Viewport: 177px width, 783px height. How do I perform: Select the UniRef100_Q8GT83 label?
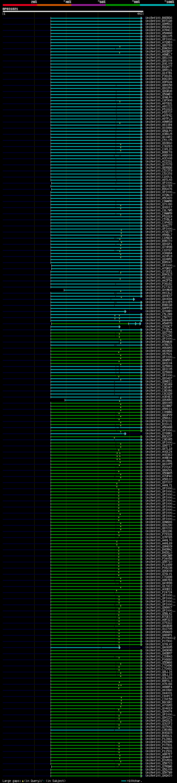coord(159,45)
